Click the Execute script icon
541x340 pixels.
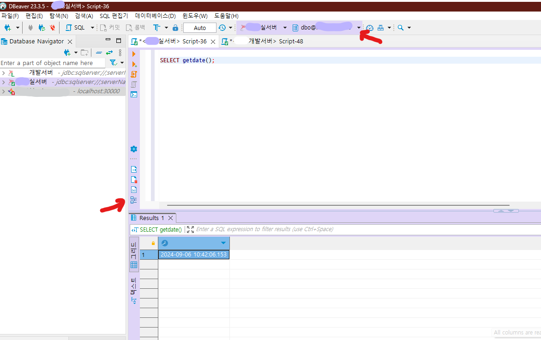(x=134, y=74)
